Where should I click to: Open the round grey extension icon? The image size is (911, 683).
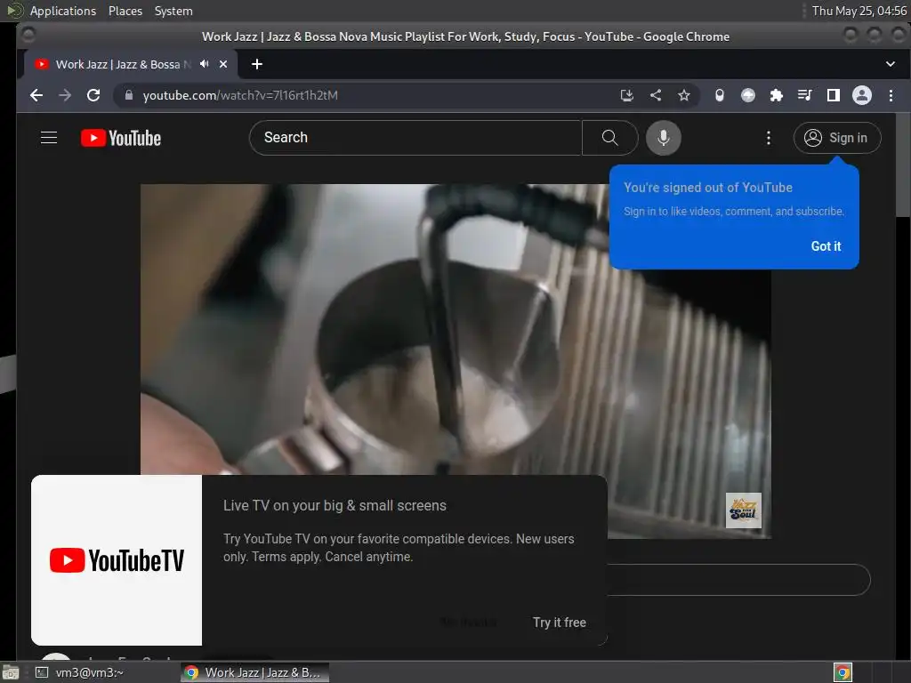click(x=747, y=95)
